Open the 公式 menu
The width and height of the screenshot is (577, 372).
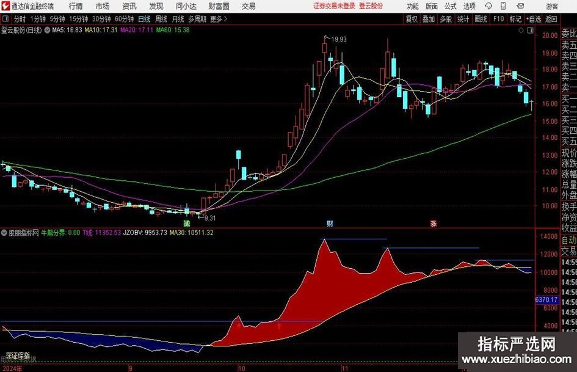click(451, 6)
